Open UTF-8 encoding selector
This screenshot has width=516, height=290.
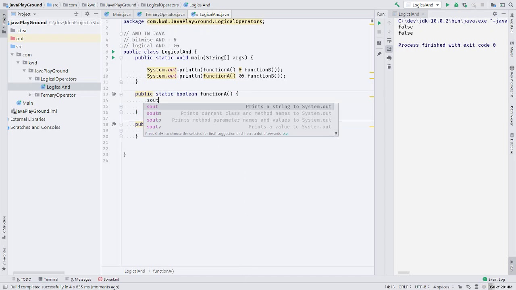pos(422,287)
